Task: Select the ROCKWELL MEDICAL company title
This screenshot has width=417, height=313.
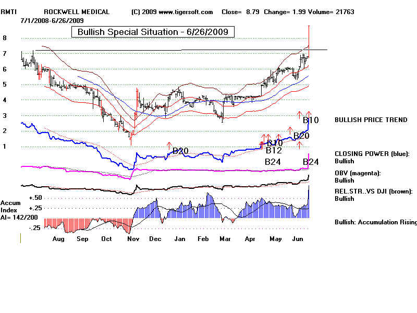Action: point(77,12)
